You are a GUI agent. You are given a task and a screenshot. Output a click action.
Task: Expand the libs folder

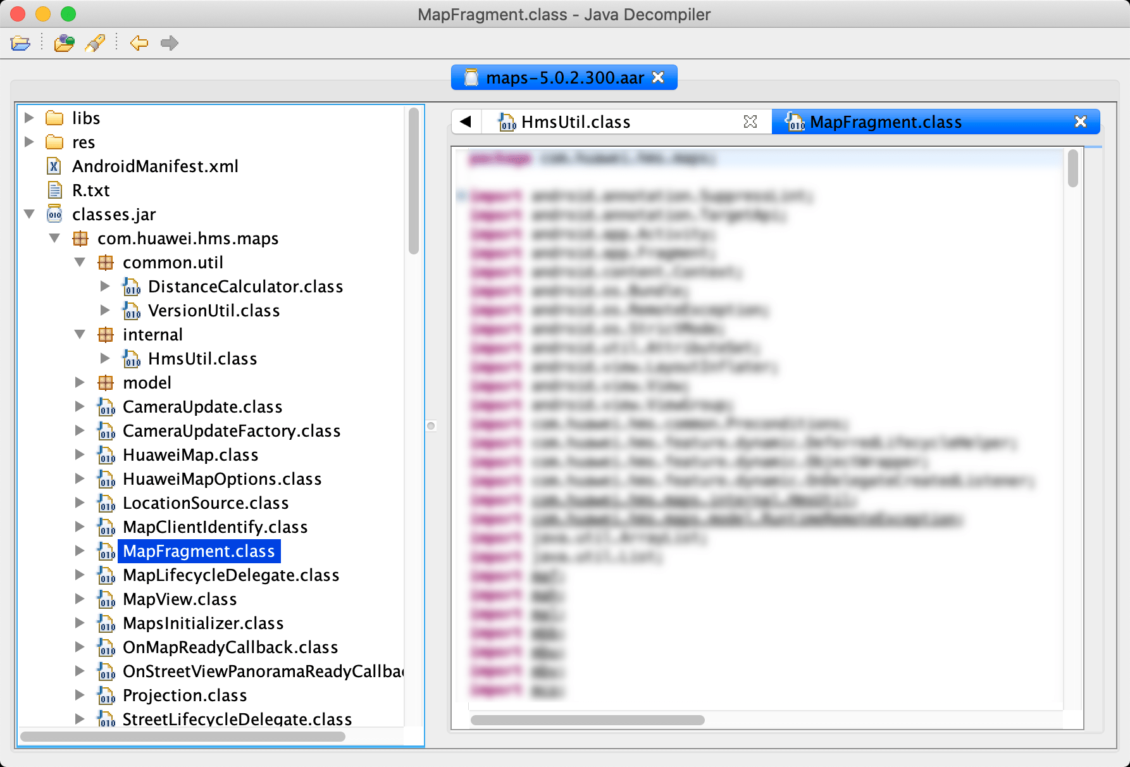coord(29,118)
